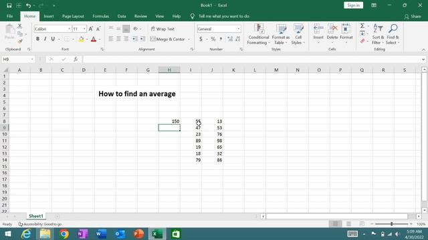The image size is (428, 240).
Task: Switch to the Formulas tab
Action: pos(101,16)
